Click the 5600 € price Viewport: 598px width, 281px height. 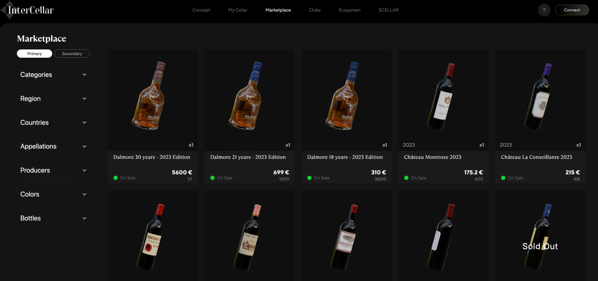(182, 172)
